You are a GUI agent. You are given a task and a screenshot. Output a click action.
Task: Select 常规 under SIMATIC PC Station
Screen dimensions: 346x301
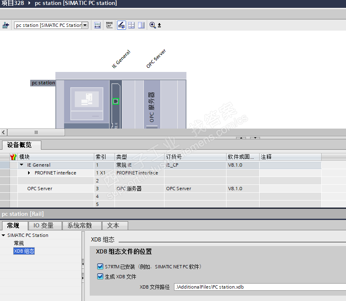click(19, 243)
